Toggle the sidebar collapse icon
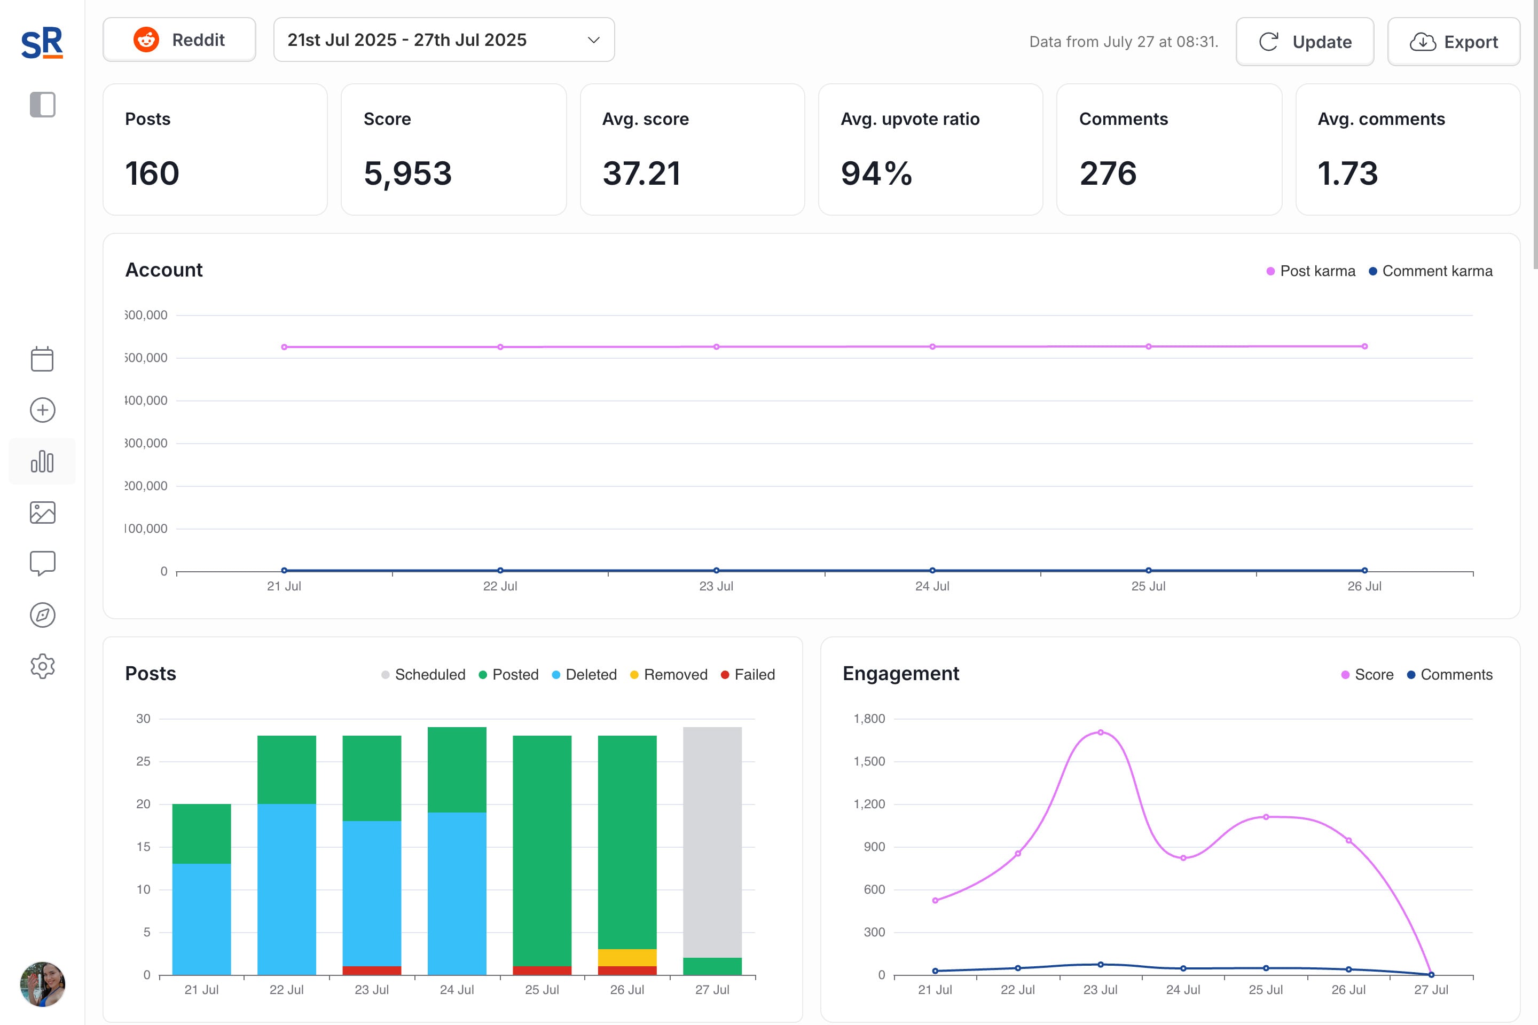 tap(43, 105)
